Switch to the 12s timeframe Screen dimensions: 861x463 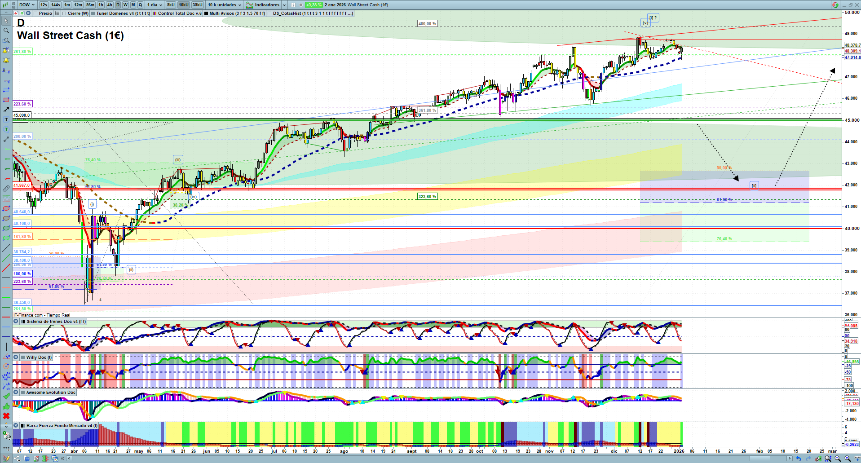[44, 5]
